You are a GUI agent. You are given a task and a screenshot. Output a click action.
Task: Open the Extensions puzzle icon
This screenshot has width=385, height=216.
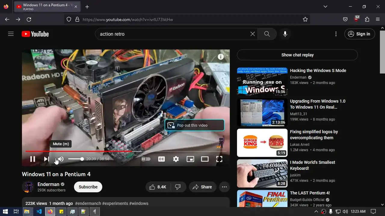coord(367,19)
